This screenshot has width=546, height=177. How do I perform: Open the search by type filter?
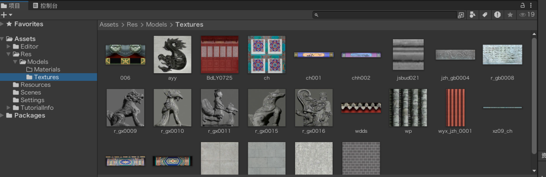pos(472,15)
